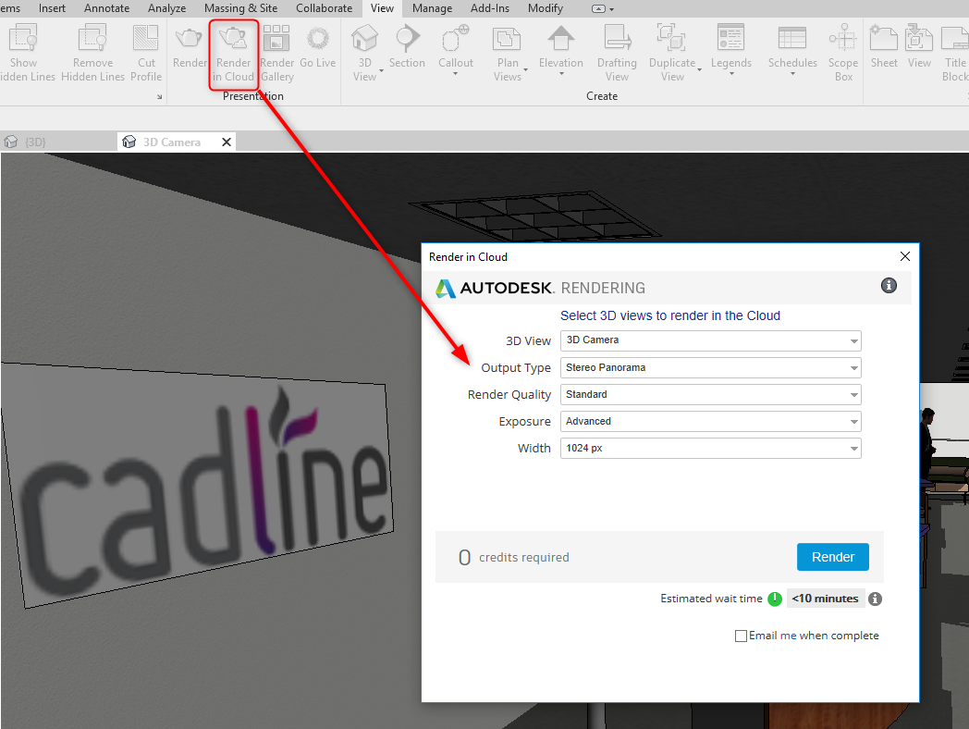This screenshot has height=729, width=969.
Task: Close the 3D Camera view tab
Action: click(x=227, y=142)
